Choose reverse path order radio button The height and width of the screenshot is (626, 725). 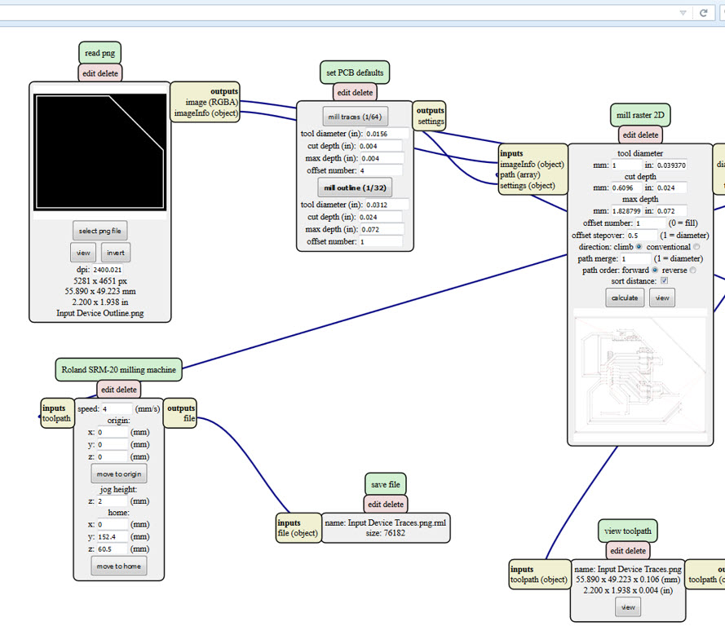(x=692, y=270)
